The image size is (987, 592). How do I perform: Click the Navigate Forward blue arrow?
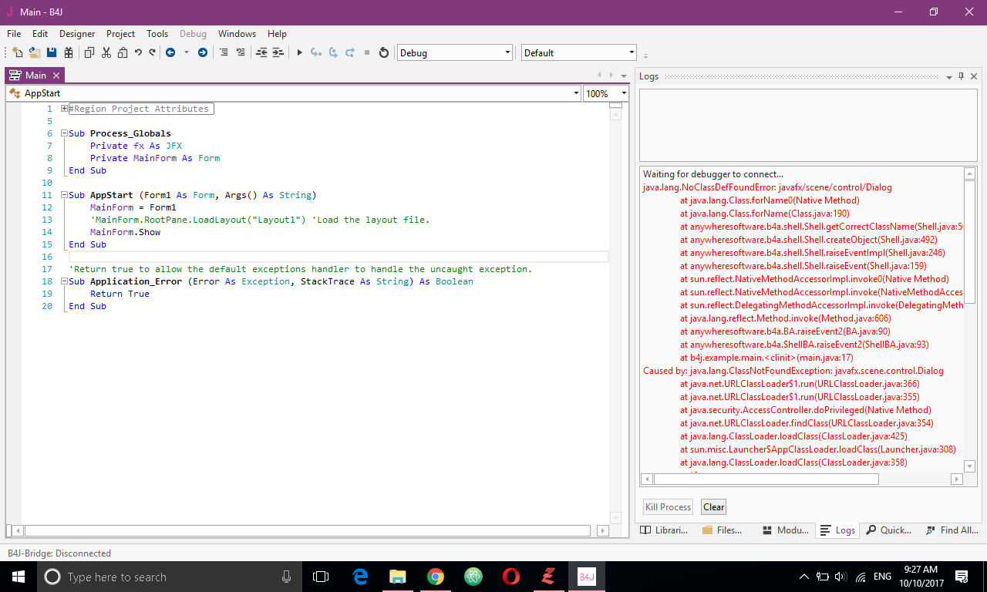pyautogui.click(x=203, y=52)
